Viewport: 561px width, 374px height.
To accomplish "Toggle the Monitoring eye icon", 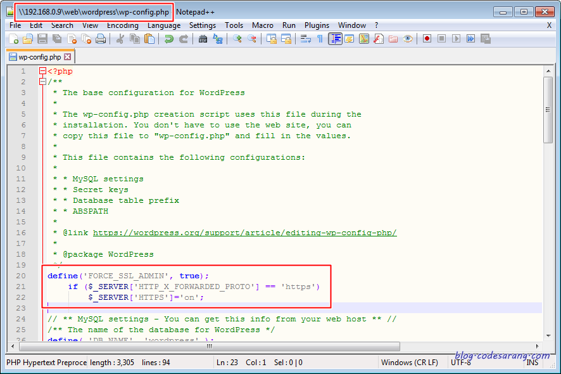I will [x=408, y=39].
